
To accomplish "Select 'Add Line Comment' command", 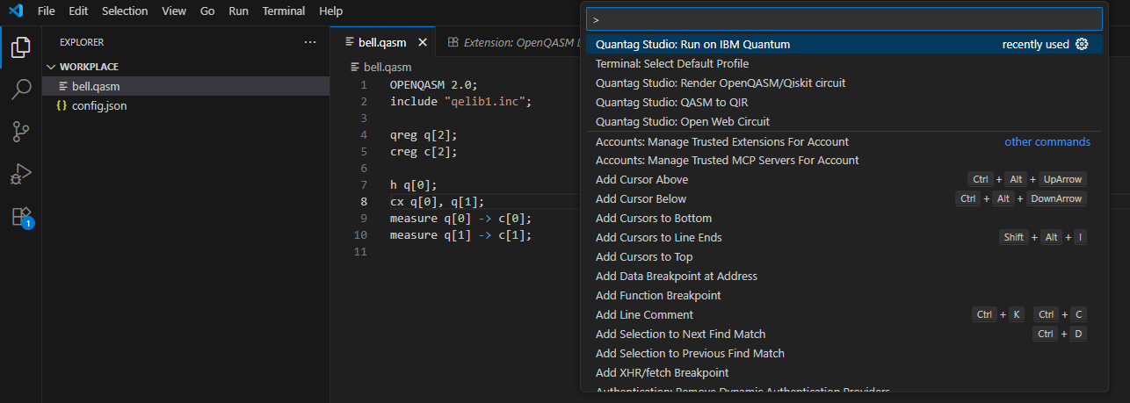I will point(644,314).
